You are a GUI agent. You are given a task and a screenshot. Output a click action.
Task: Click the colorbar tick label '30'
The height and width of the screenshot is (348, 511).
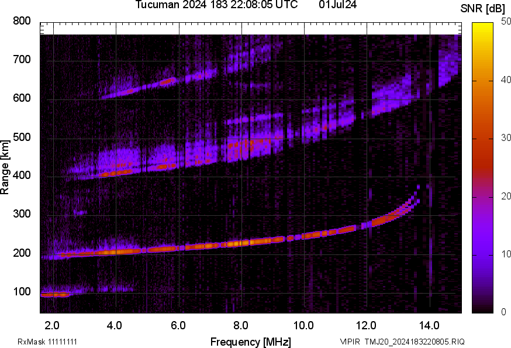click(x=506, y=138)
